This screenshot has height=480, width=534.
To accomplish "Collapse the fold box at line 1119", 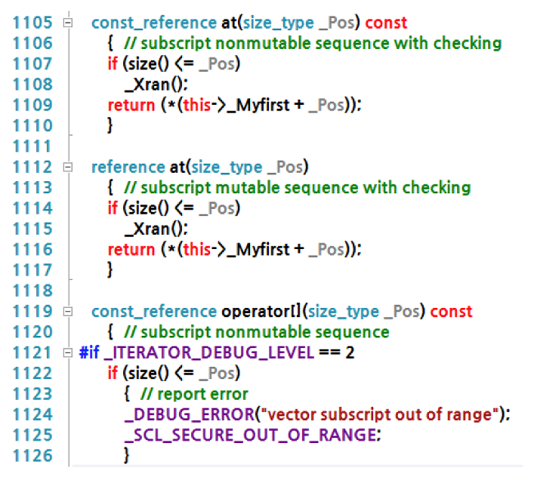I will click(x=68, y=312).
